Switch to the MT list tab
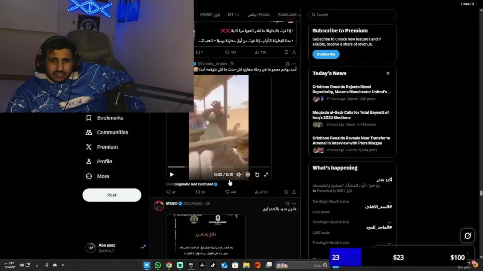 tap(234, 15)
